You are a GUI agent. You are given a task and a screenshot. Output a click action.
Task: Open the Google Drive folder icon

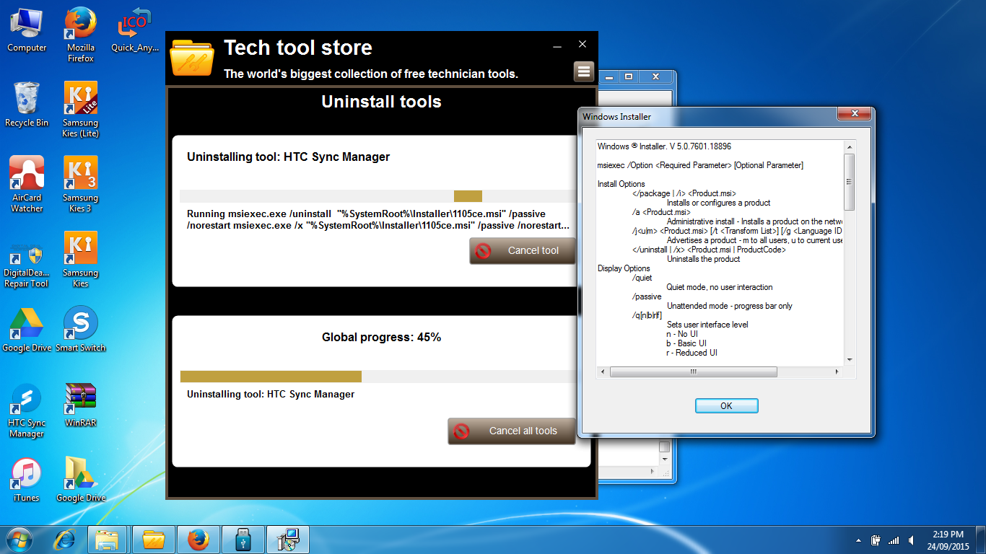pyautogui.click(x=81, y=480)
